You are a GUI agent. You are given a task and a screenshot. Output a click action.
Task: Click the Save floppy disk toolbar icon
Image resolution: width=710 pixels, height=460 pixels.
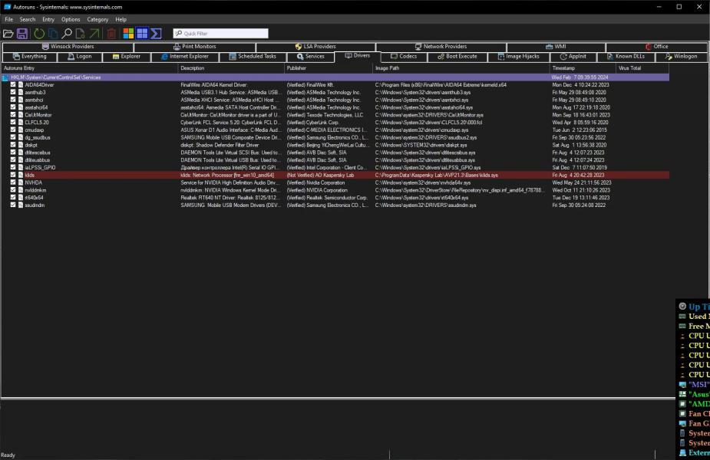pos(22,34)
